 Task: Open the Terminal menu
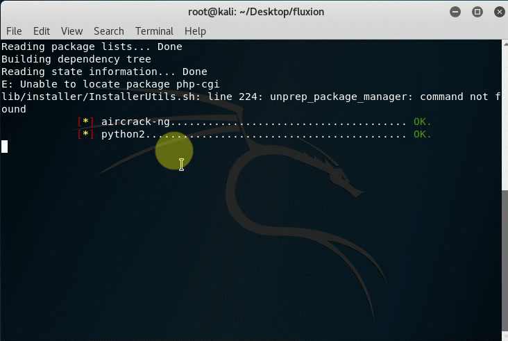154,31
